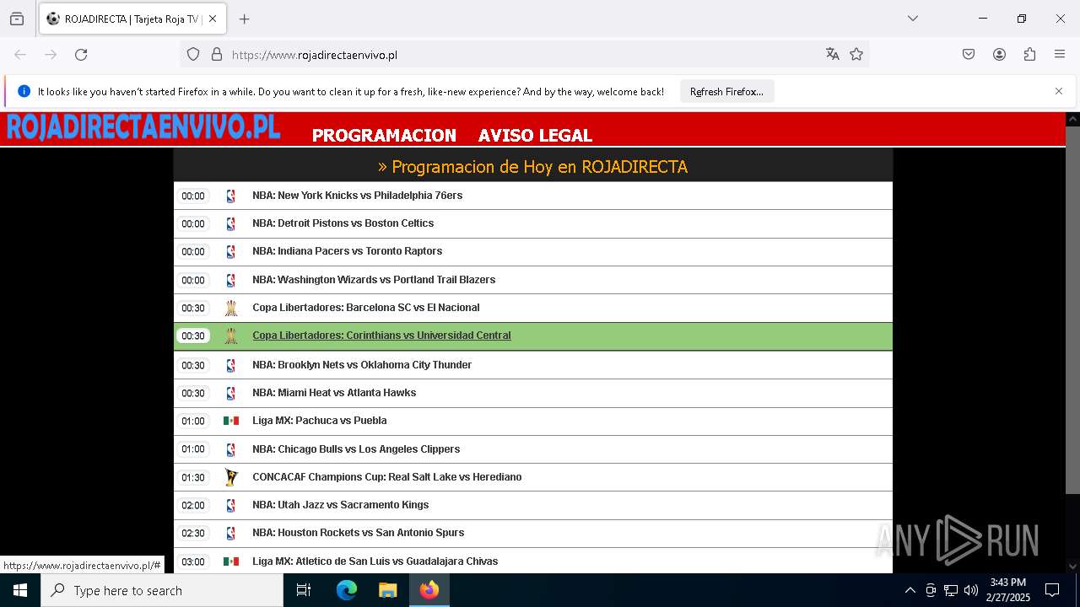The width and height of the screenshot is (1080, 607).
Task: Open the Windows Start menu
Action: [20, 590]
